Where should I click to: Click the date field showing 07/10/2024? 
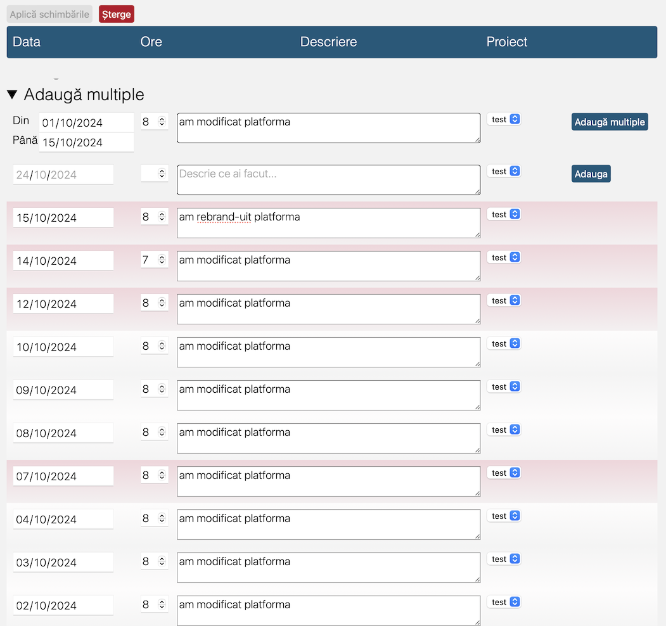pyautogui.click(x=63, y=476)
